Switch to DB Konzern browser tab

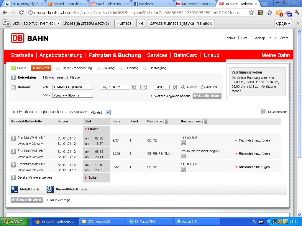click(195, 4)
